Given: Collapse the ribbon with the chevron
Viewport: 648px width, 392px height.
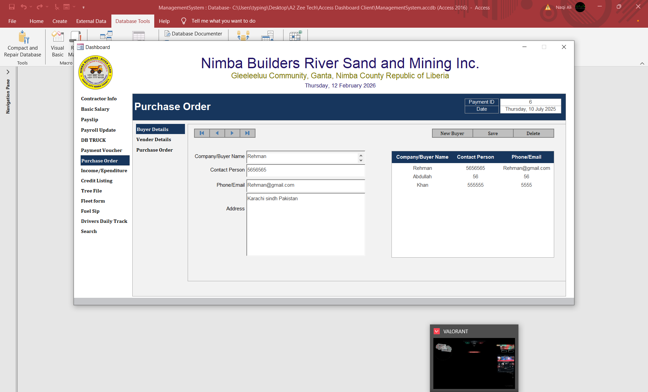Looking at the screenshot, I should [x=642, y=63].
